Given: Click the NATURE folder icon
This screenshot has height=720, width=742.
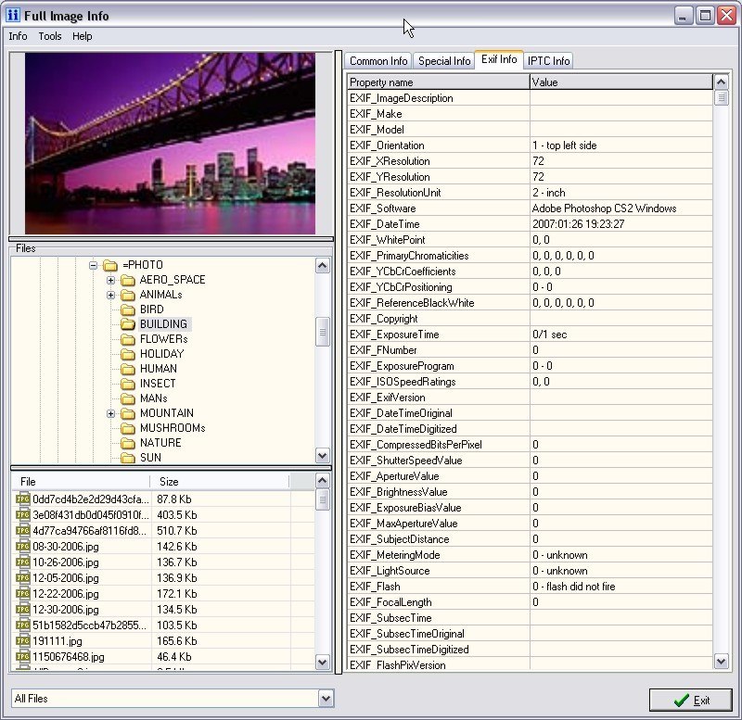Looking at the screenshot, I should 128,443.
